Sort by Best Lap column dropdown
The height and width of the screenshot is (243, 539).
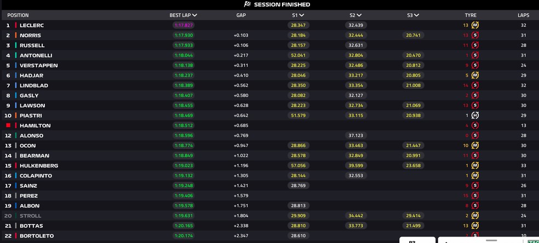click(x=183, y=15)
